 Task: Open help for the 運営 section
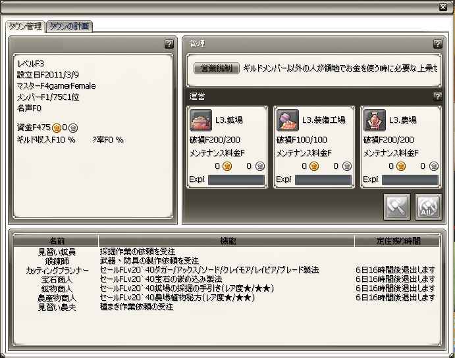[437, 97]
